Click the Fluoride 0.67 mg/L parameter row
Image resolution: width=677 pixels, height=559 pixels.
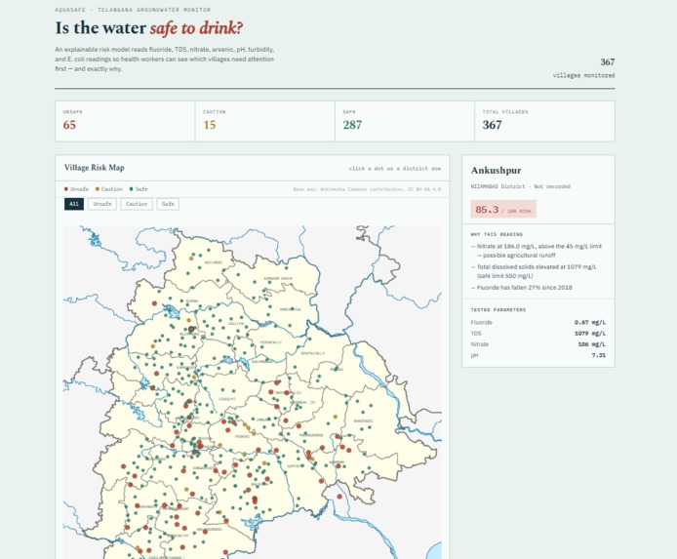(538, 323)
